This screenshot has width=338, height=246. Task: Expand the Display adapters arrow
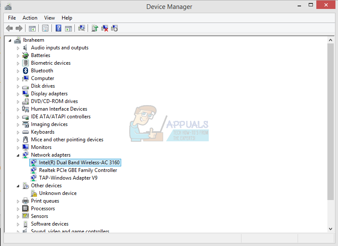tap(18, 94)
